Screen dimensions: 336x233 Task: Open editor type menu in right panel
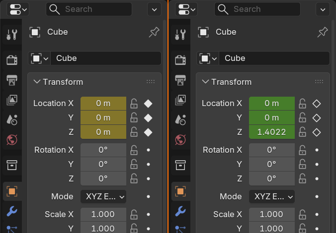[186, 9]
